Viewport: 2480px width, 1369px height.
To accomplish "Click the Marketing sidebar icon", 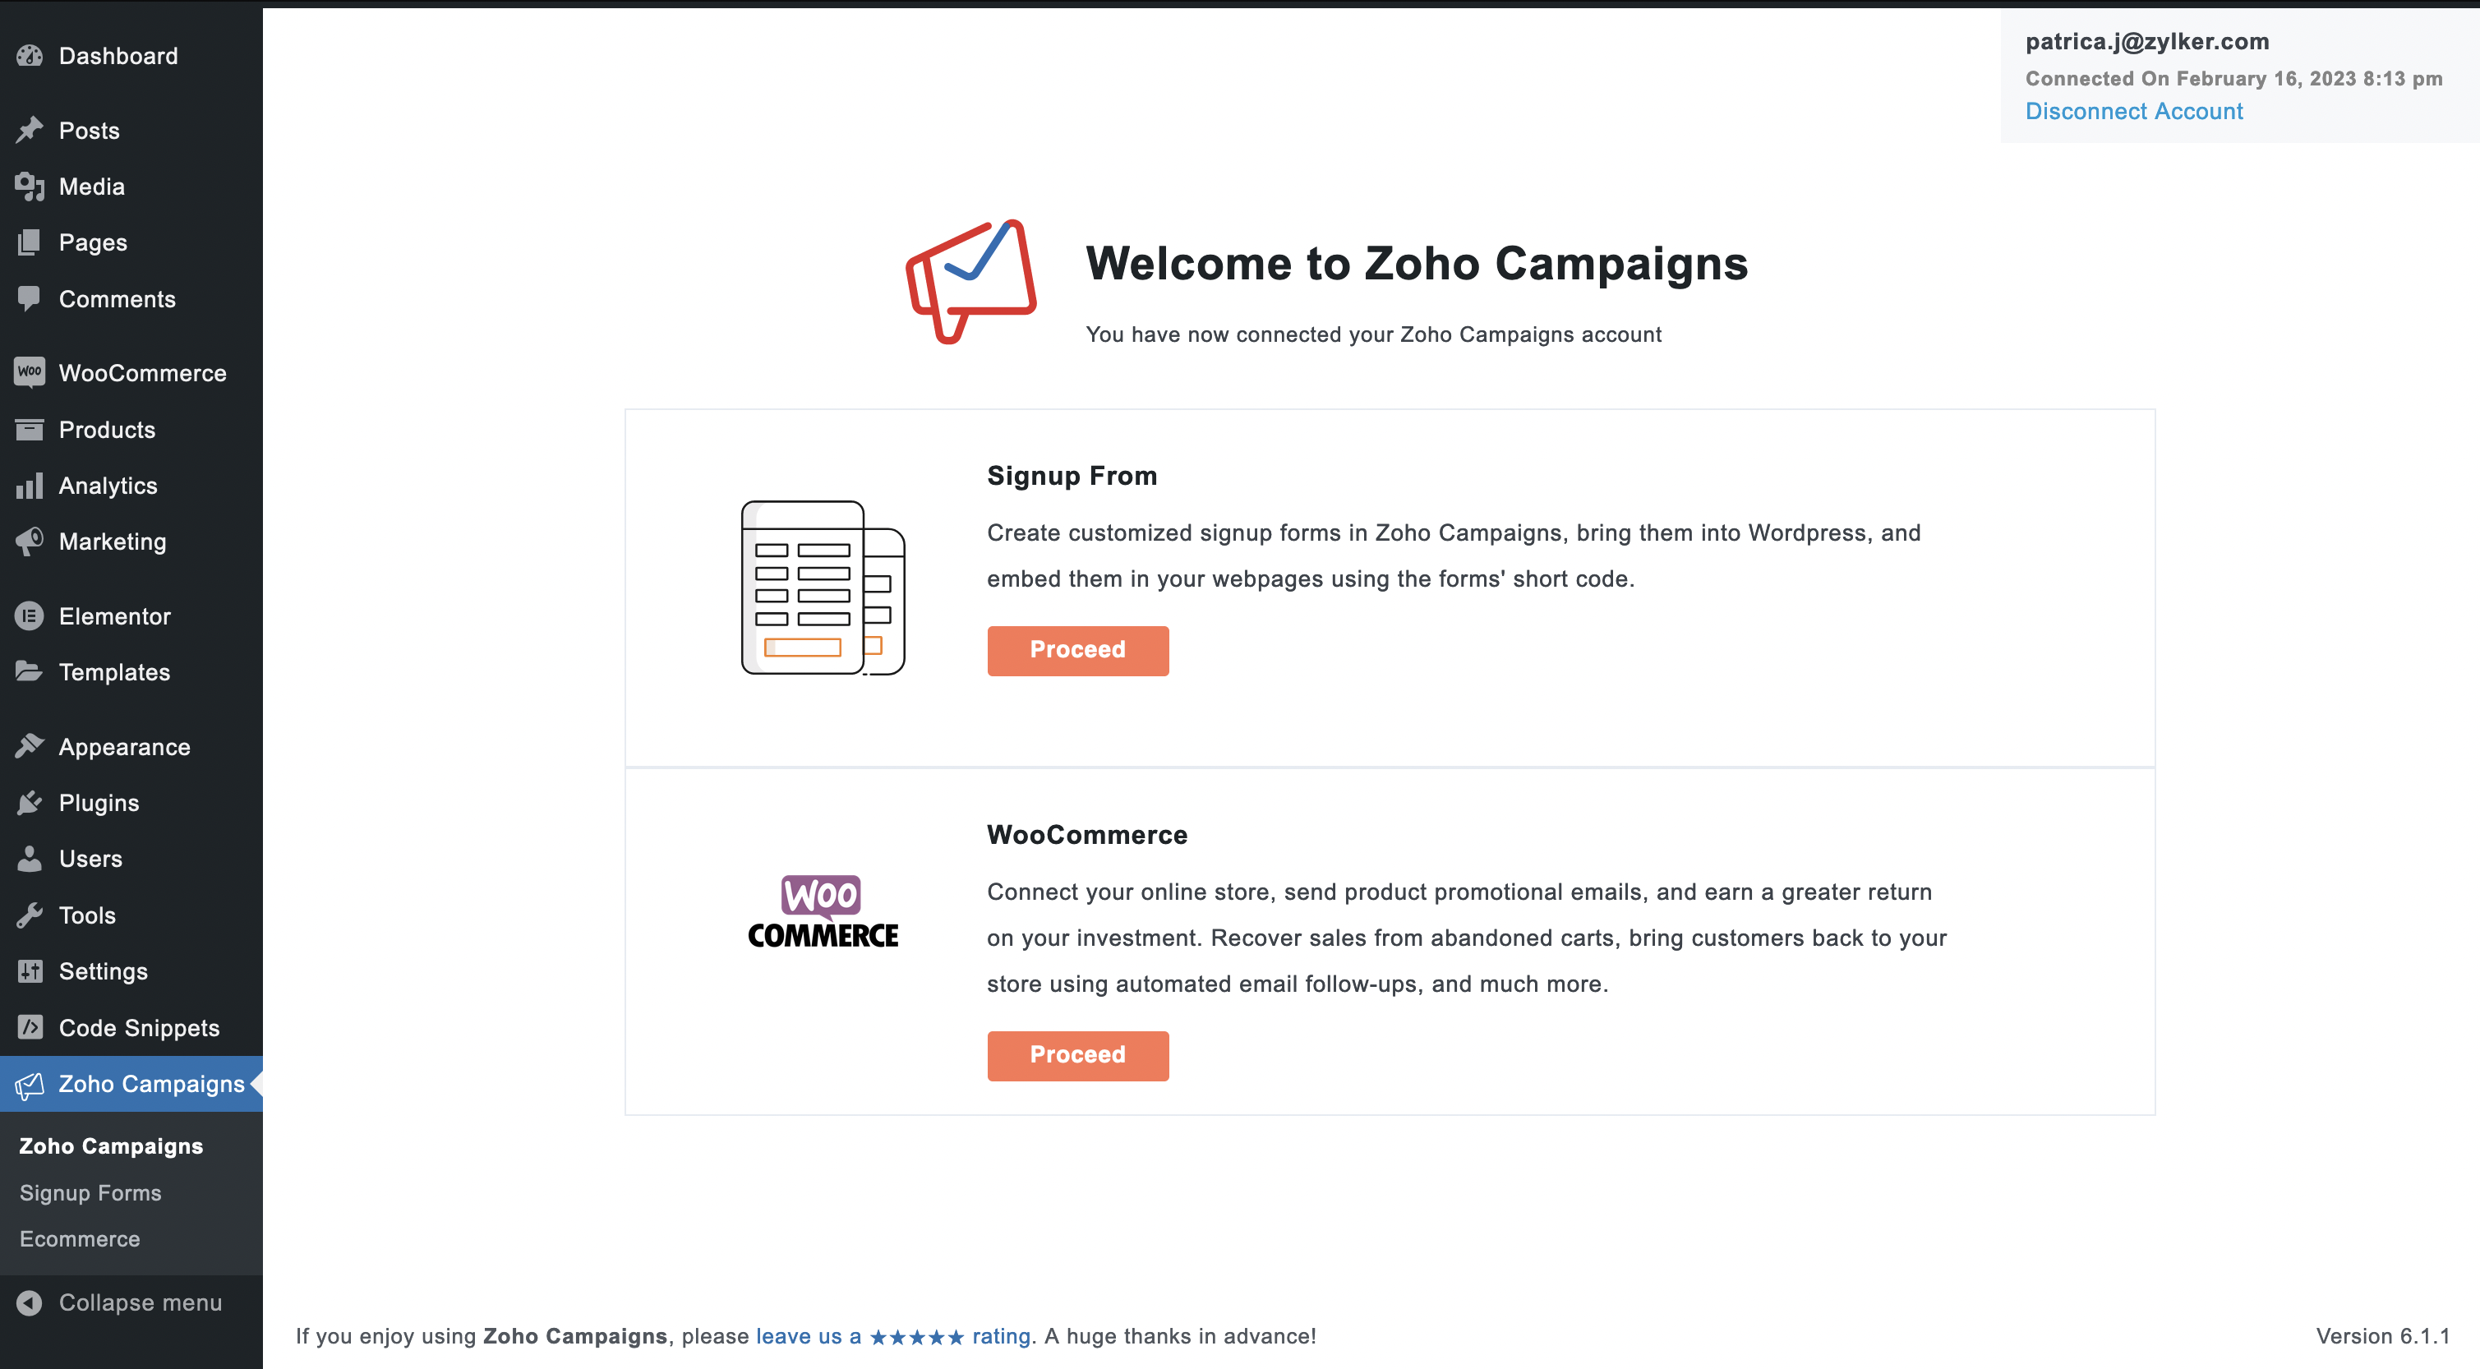I will click(29, 542).
